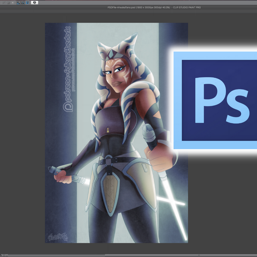Click the second greyed-out command bar icon

[x=7, y=2]
